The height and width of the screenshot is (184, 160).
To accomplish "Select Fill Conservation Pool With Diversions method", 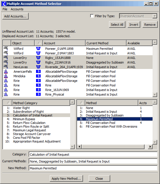I will point(112,126).
